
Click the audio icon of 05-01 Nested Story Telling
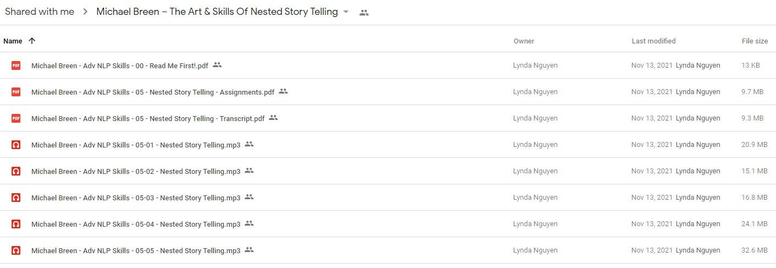tap(16, 145)
